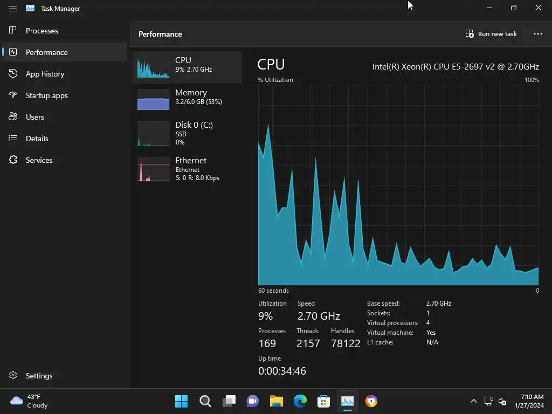This screenshot has width=552, height=414.
Task: Click the 60 seconds graph label
Action: (x=273, y=291)
